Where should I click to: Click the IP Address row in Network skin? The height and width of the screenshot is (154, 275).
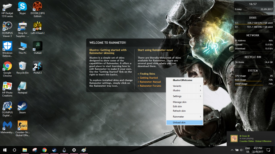(x=254, y=41)
